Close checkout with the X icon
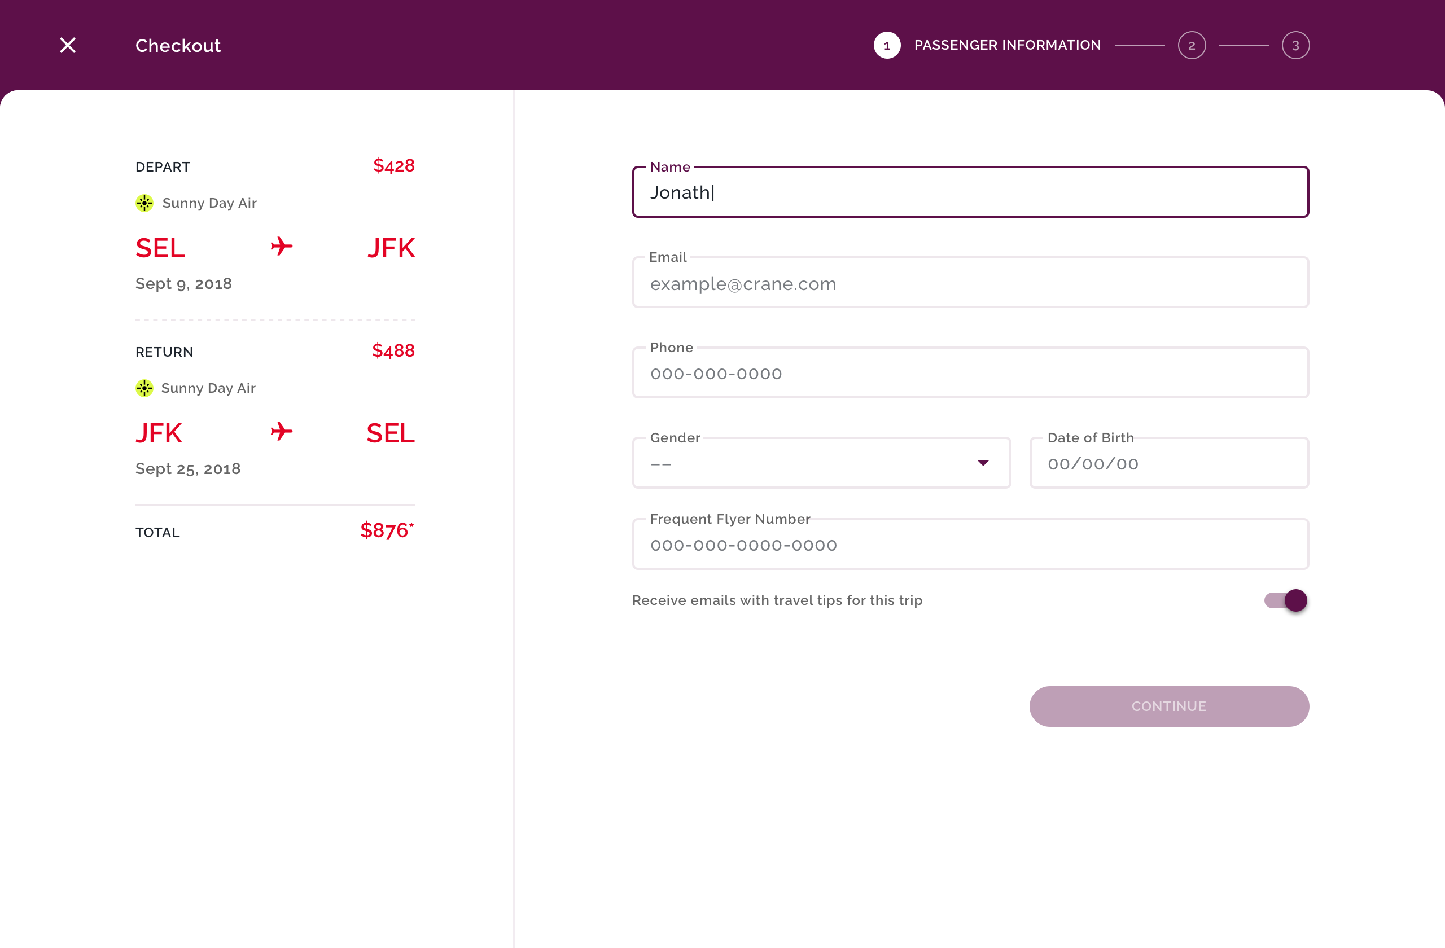The height and width of the screenshot is (948, 1445). pyautogui.click(x=67, y=46)
